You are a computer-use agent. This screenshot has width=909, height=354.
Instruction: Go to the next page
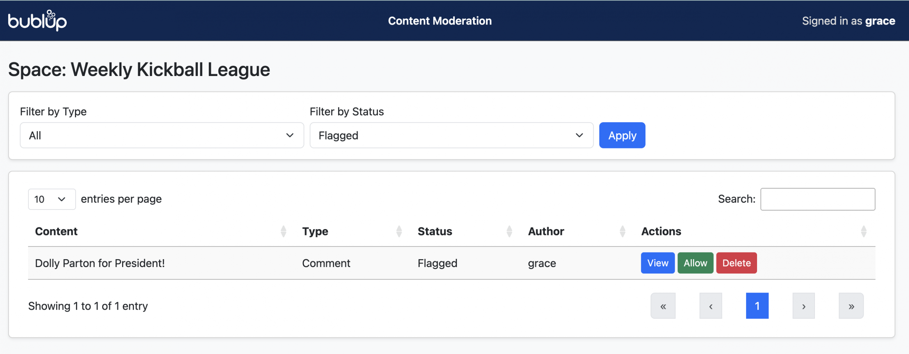804,306
